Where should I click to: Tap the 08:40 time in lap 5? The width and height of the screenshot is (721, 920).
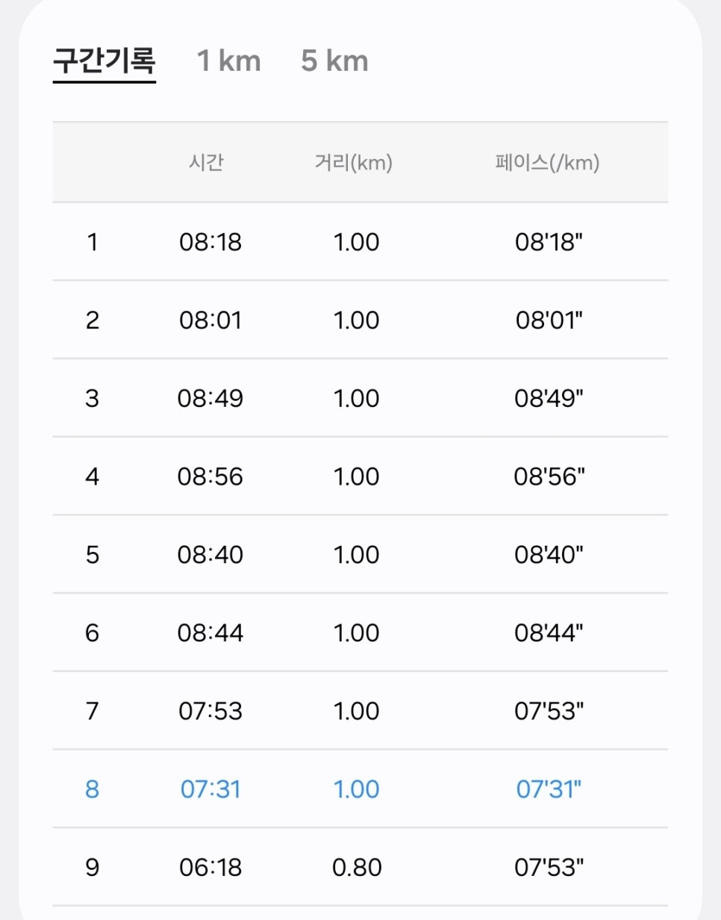click(210, 555)
